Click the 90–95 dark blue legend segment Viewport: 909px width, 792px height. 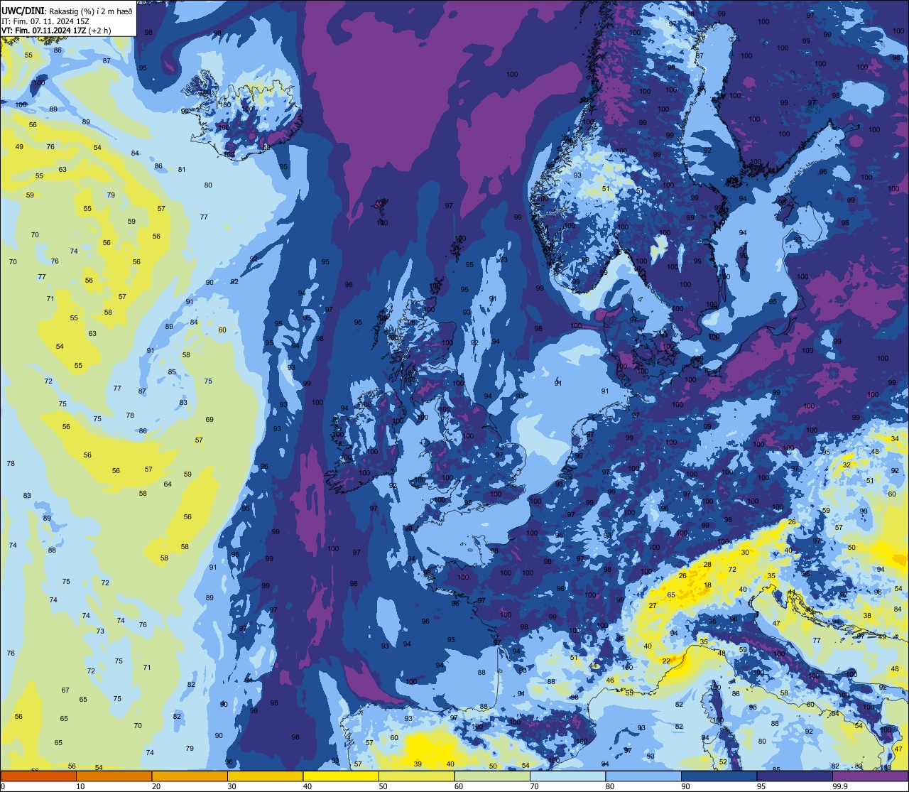719,776
